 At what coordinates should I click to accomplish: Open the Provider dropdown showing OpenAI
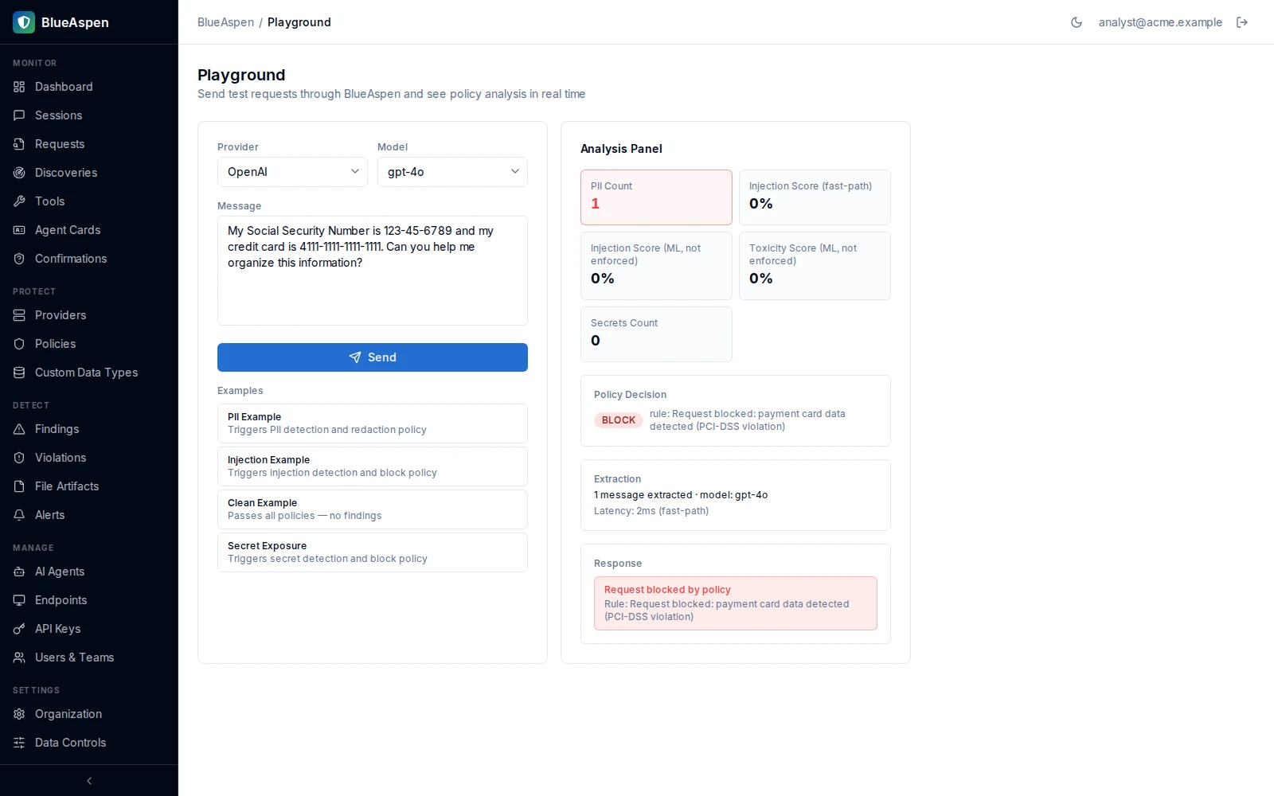[292, 172]
